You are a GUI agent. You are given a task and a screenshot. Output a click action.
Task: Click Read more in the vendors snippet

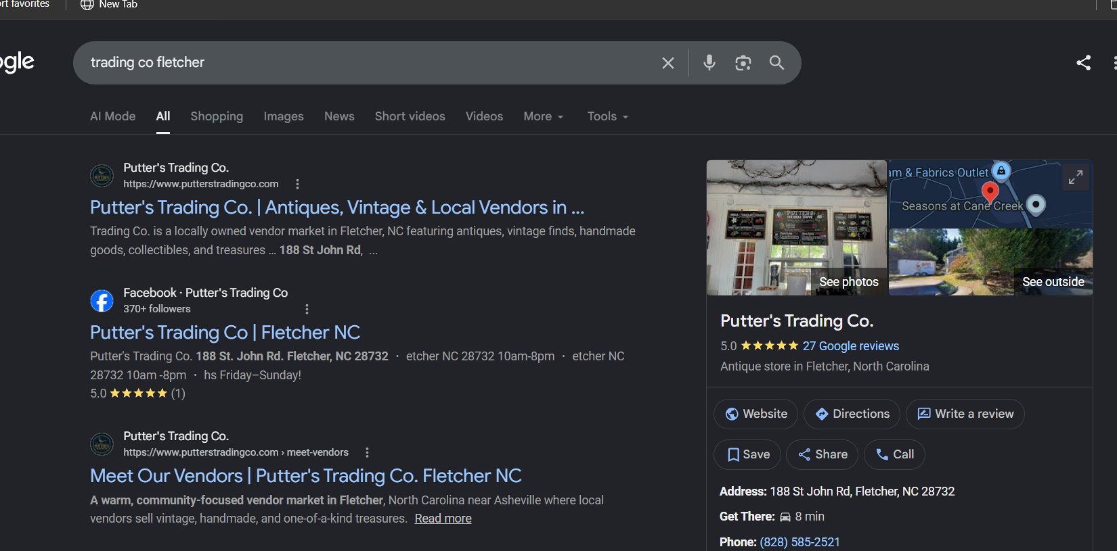coord(443,519)
